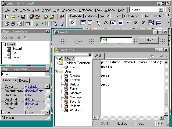This screenshot has height=129, width=172.
Task: Click the New Items toolbar icon
Action: 7,17
